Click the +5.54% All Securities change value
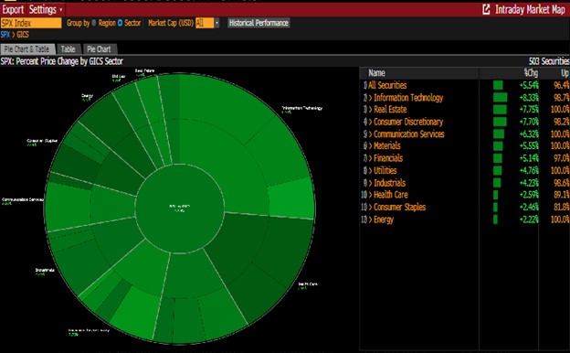Image resolution: width=570 pixels, height=353 pixels. pyautogui.click(x=529, y=85)
